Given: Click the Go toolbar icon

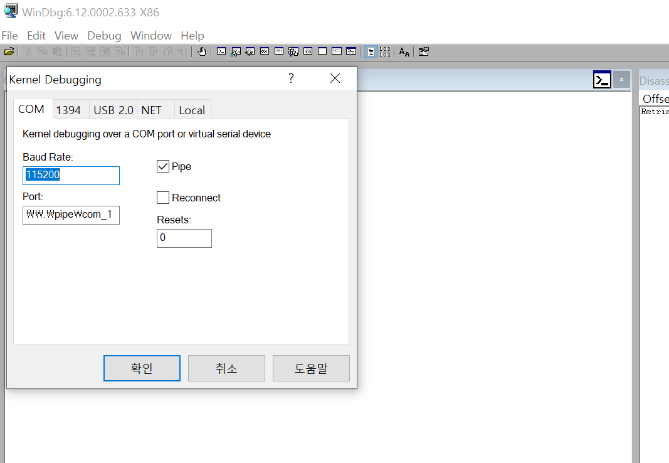Looking at the screenshot, I should pyautogui.click(x=76, y=51).
